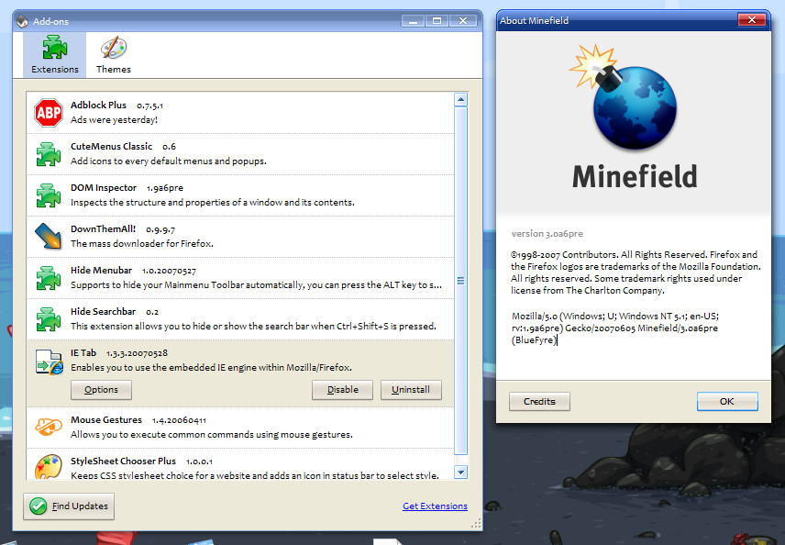Select the CuteMenus Classic extension name
The image size is (785, 545).
click(x=111, y=146)
